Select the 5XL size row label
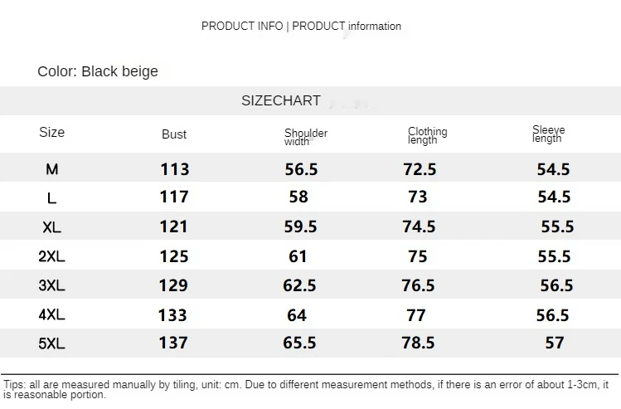 [51, 343]
